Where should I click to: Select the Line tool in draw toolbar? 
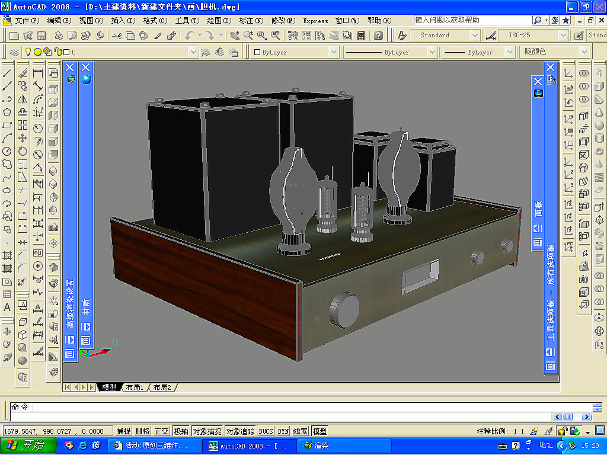pyautogui.click(x=7, y=73)
